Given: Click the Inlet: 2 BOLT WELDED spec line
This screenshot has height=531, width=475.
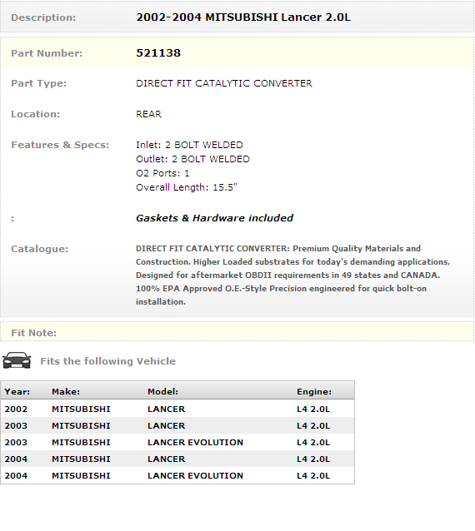Looking at the screenshot, I should click(189, 145).
